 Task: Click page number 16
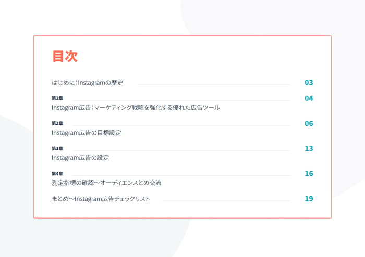309,173
